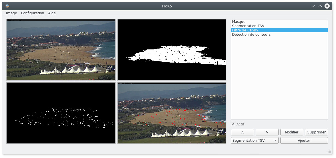Move selected filter down with V button
This screenshot has width=336, height=158.
[267, 132]
